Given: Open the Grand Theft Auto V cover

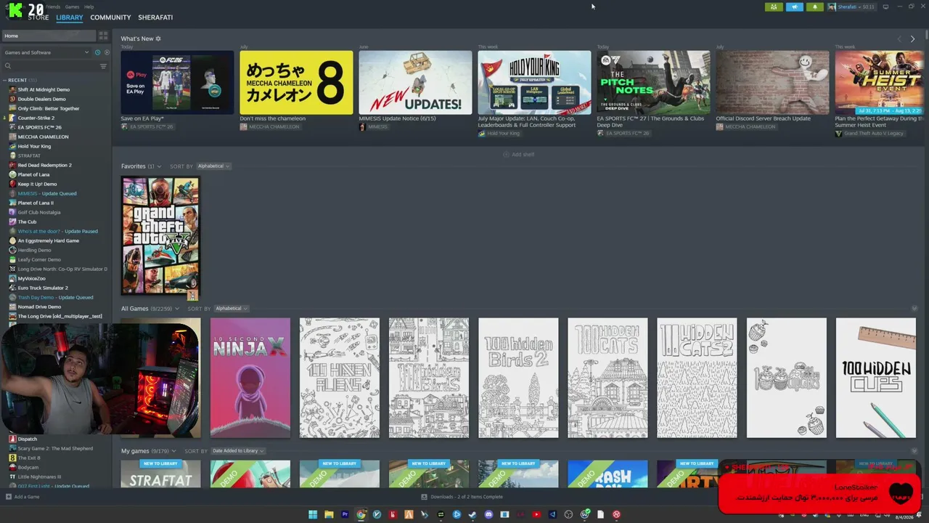Looking at the screenshot, I should [x=160, y=236].
